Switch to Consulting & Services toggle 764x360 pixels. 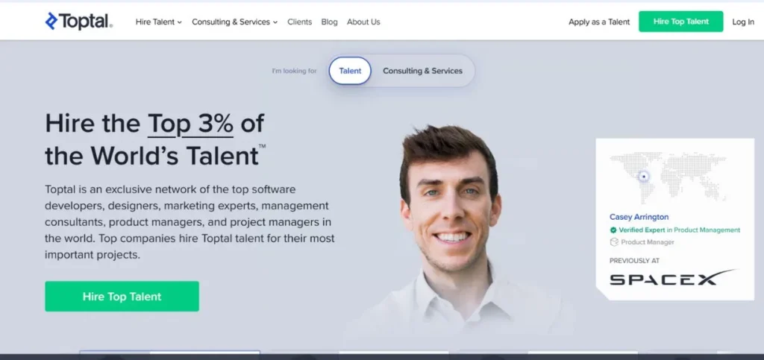click(422, 71)
